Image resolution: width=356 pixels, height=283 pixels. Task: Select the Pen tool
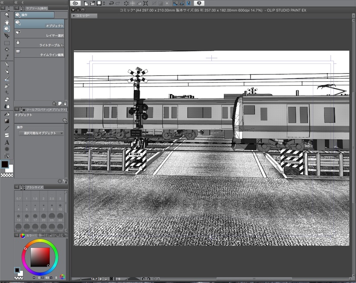(7, 65)
